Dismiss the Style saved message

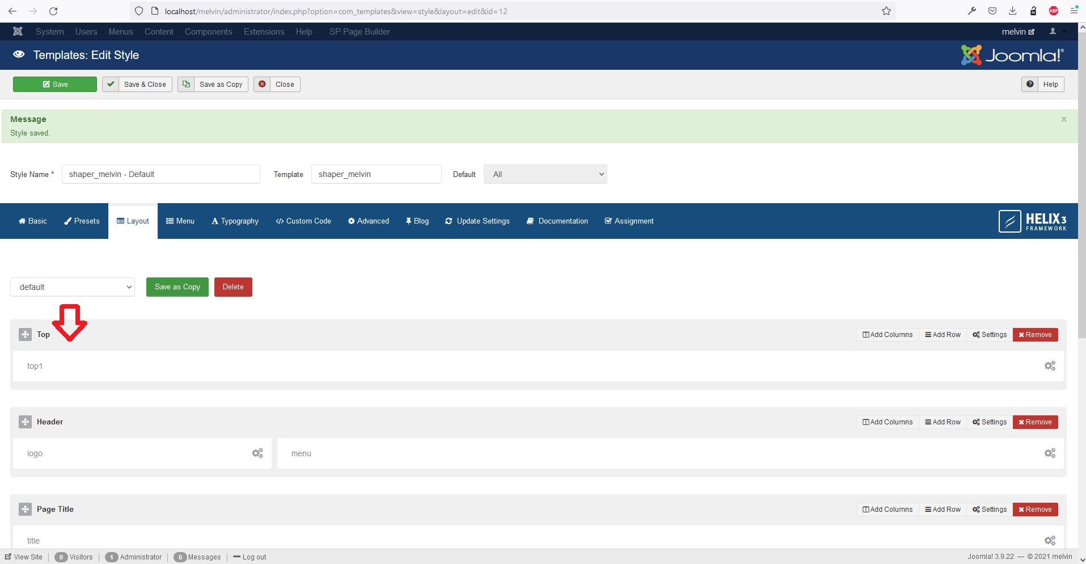[1064, 119]
